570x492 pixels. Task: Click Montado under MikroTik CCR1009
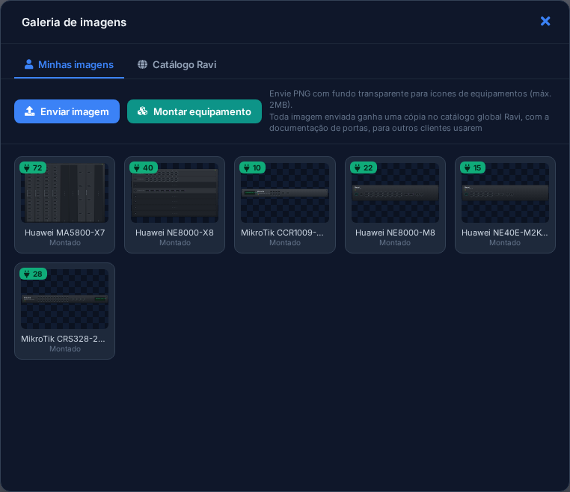285,243
